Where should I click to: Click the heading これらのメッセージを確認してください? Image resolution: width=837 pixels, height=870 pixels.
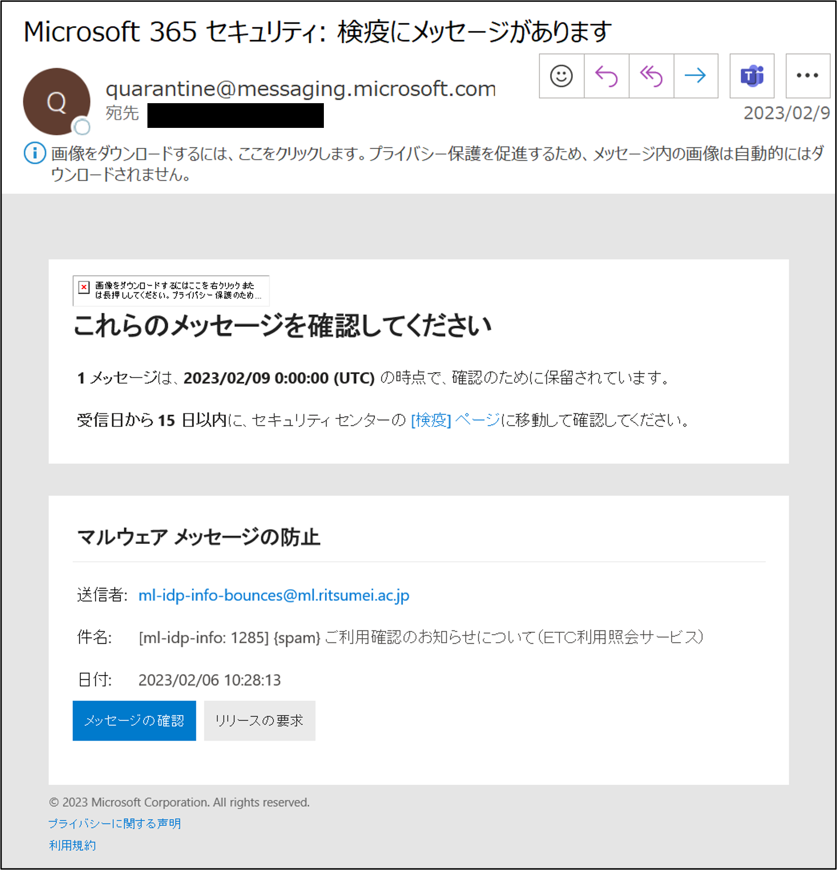[282, 326]
